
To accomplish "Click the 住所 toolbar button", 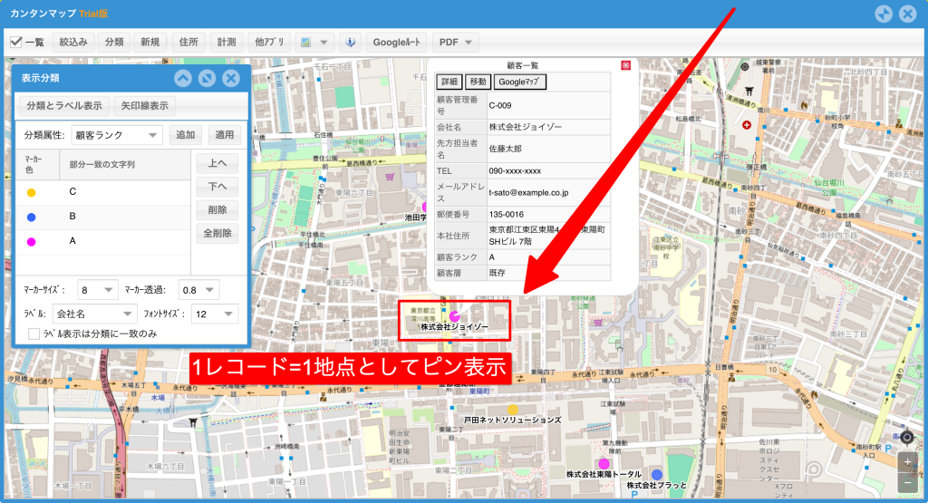I will 188,42.
